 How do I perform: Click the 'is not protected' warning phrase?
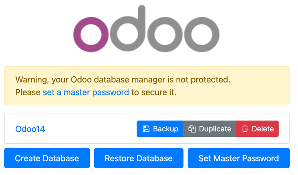tap(199, 80)
